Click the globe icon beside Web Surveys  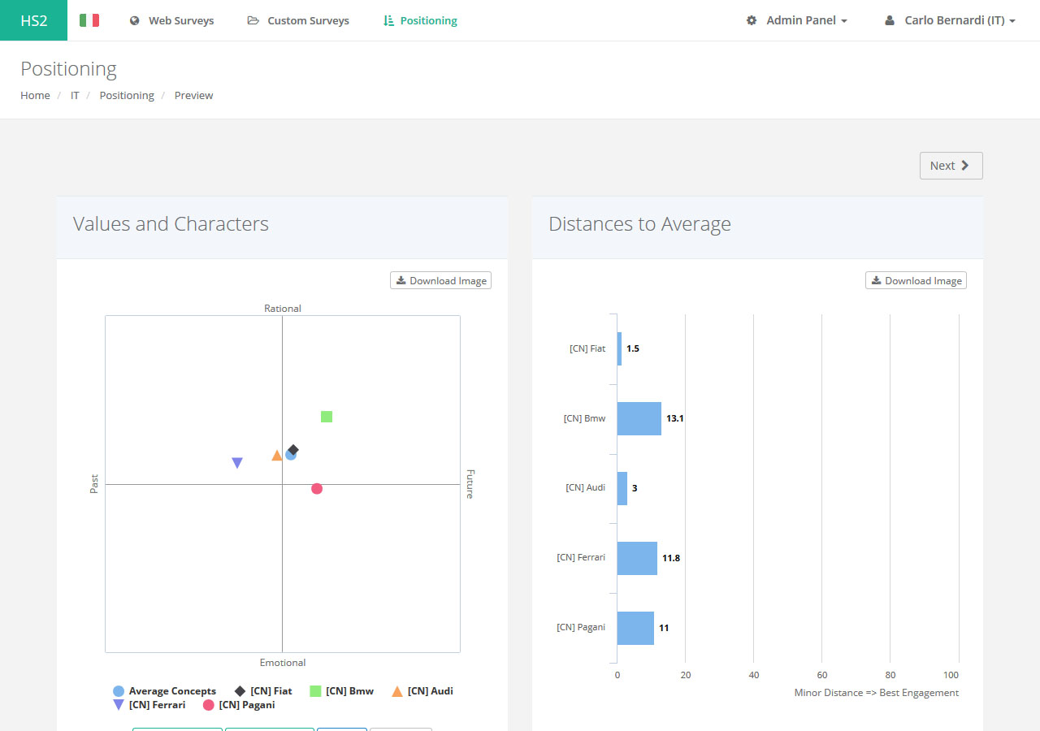pyautogui.click(x=134, y=20)
